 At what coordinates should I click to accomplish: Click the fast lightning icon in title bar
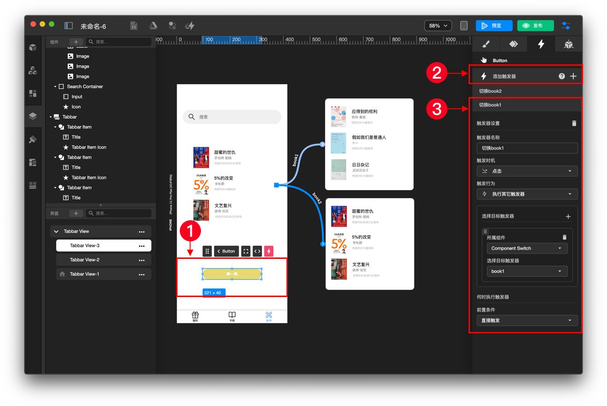click(x=189, y=26)
